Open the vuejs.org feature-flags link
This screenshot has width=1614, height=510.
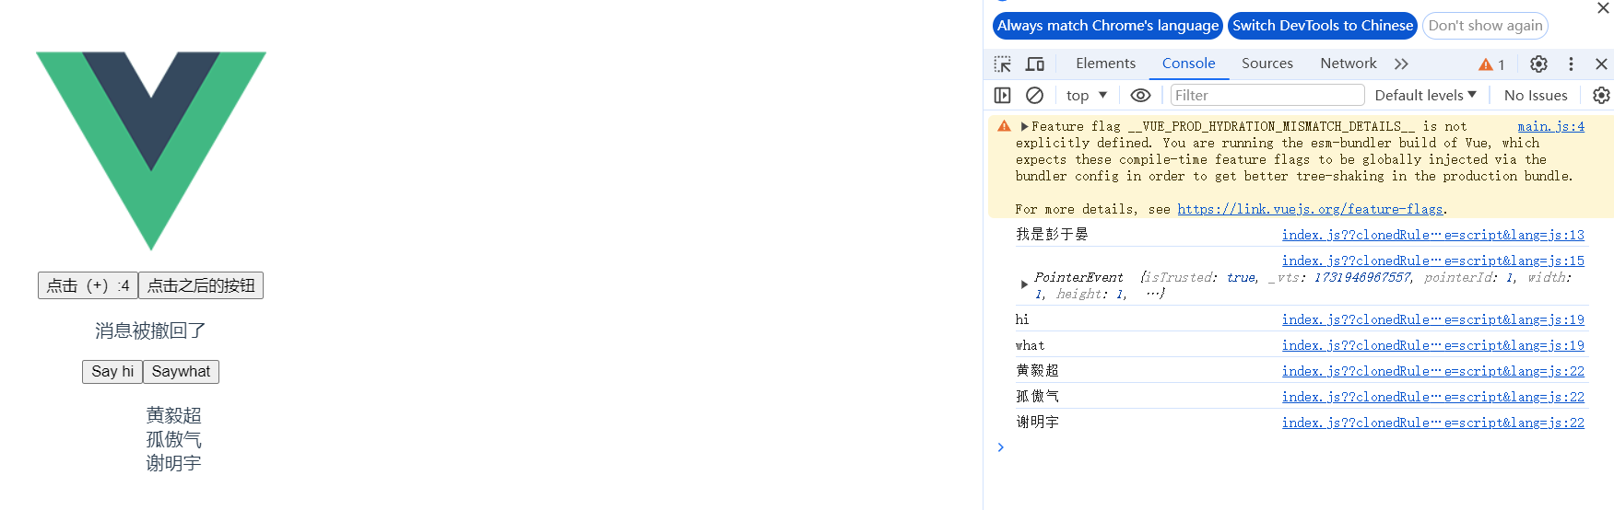tap(1310, 209)
